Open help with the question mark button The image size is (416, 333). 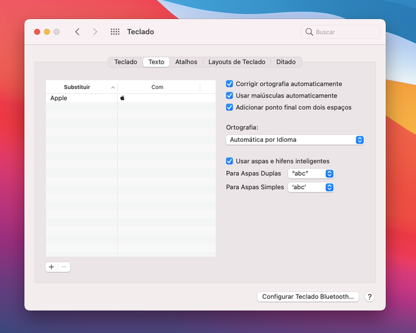[x=369, y=296]
